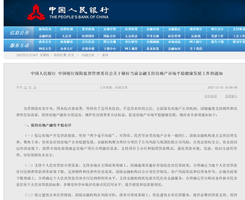Open the 货币政策 navigation item

pos(88,29)
